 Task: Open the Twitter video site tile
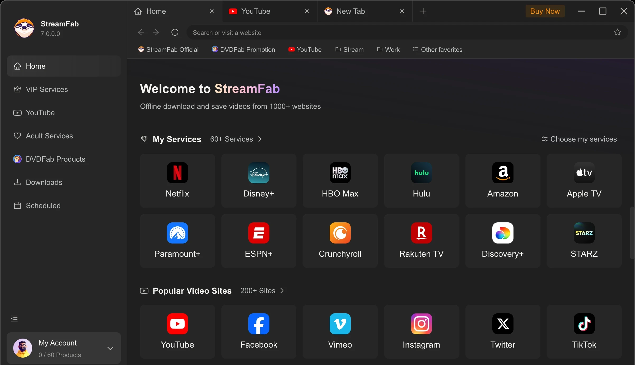[503, 332]
